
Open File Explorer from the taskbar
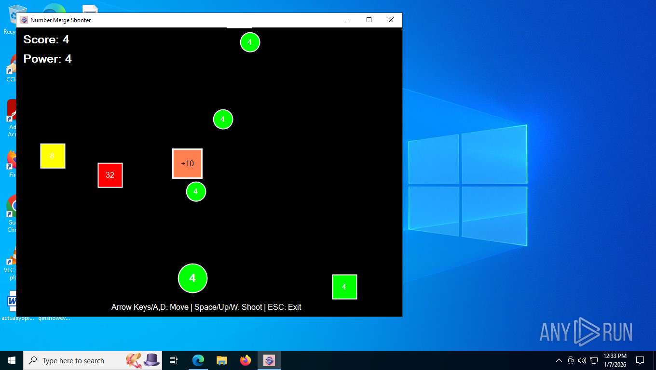[222, 360]
